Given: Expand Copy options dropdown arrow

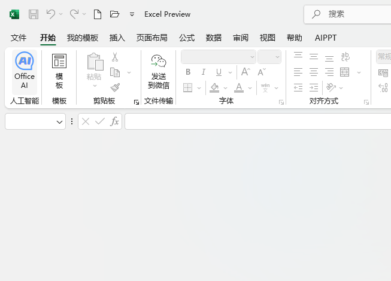Looking at the screenshot, I should 129,73.
